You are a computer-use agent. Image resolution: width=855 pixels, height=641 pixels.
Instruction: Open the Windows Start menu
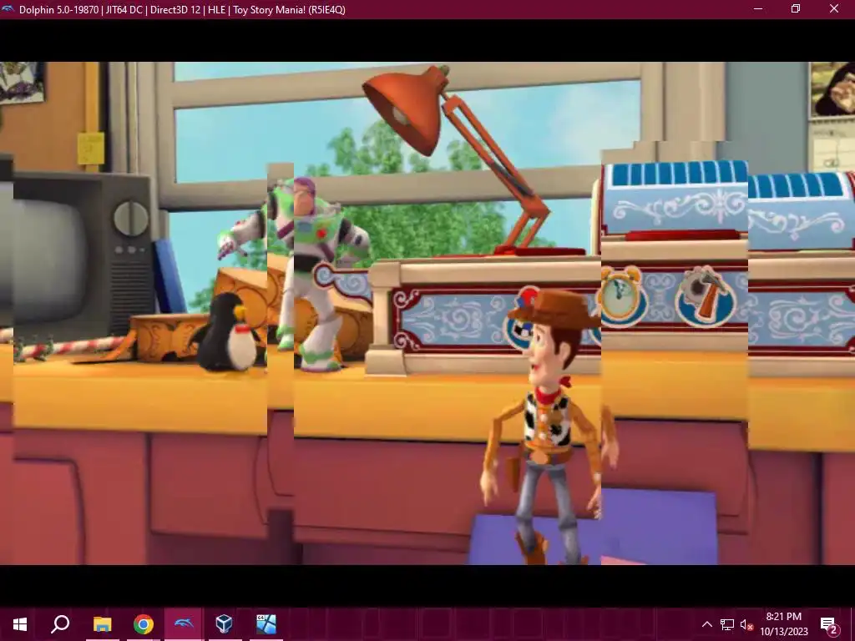pyautogui.click(x=20, y=624)
